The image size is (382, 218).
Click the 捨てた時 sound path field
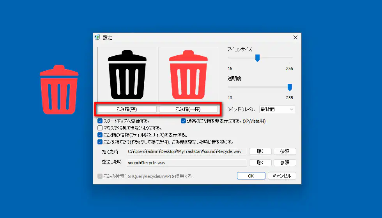187,151
